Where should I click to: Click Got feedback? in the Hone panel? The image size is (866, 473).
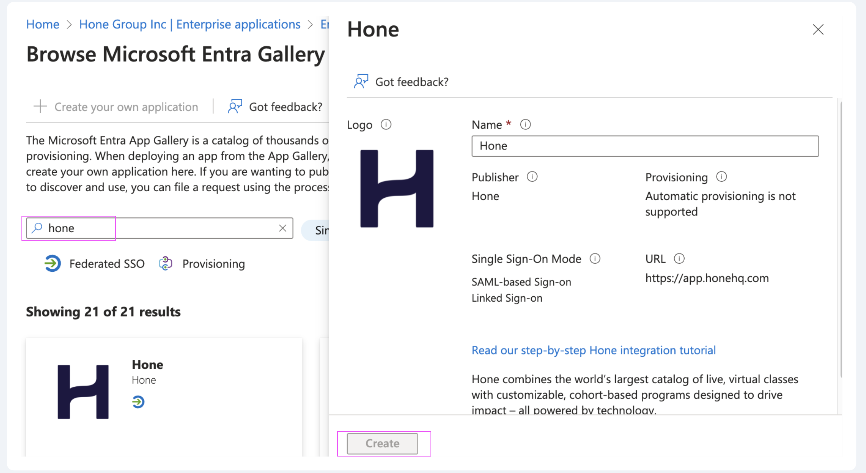point(411,82)
